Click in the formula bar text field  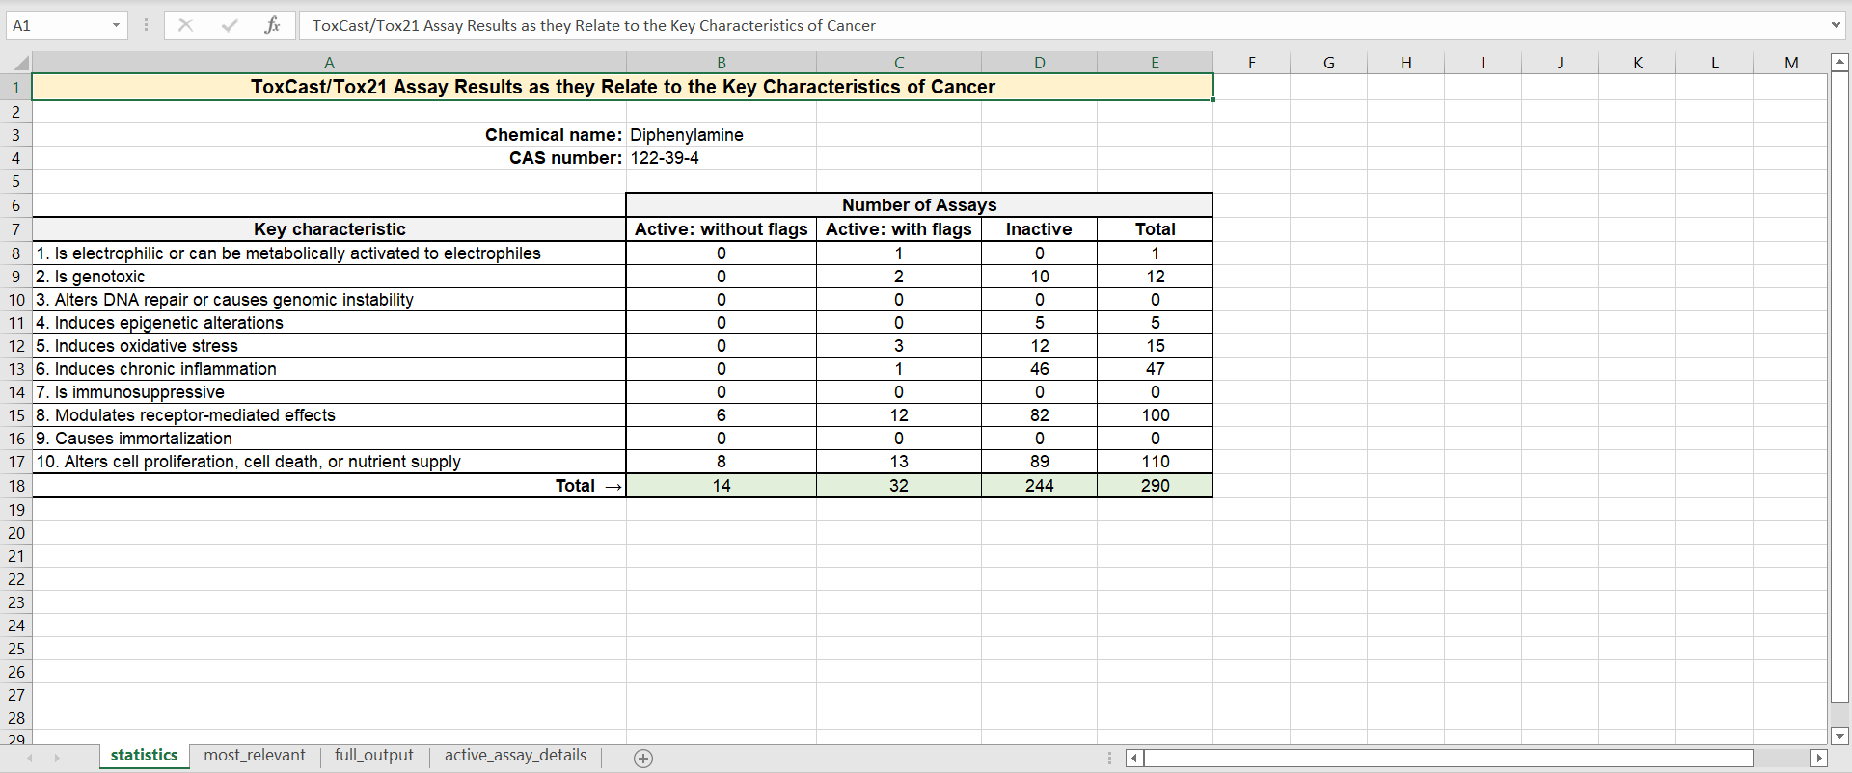1061,25
